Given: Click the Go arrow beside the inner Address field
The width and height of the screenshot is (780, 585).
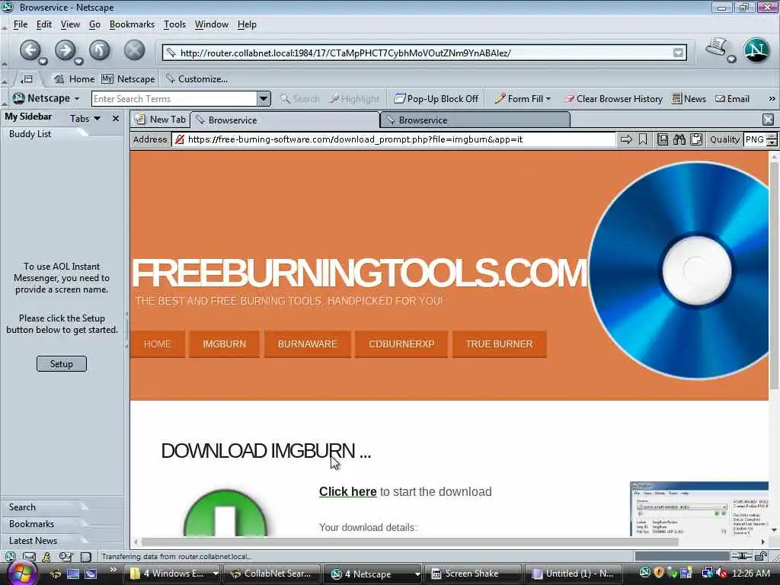Looking at the screenshot, I should tap(626, 140).
